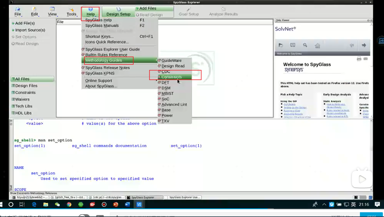384x217 pixels.
Task: Open the Base methodology guide
Action: coord(174,110)
